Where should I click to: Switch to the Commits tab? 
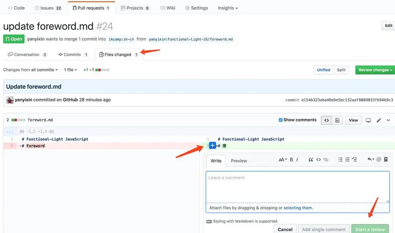point(73,54)
